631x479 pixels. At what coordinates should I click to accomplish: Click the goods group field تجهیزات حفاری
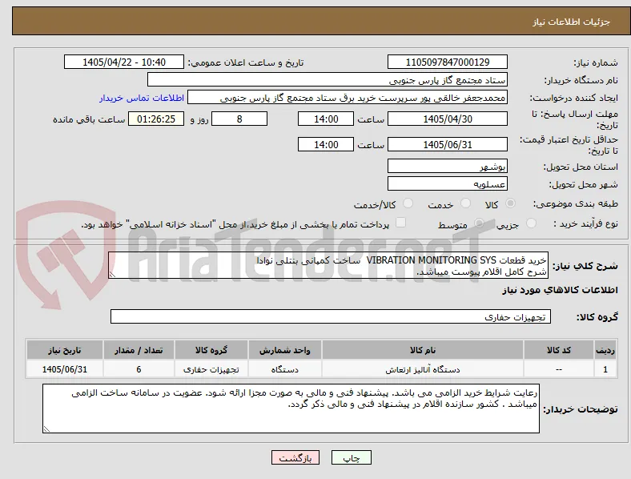[x=331, y=316]
